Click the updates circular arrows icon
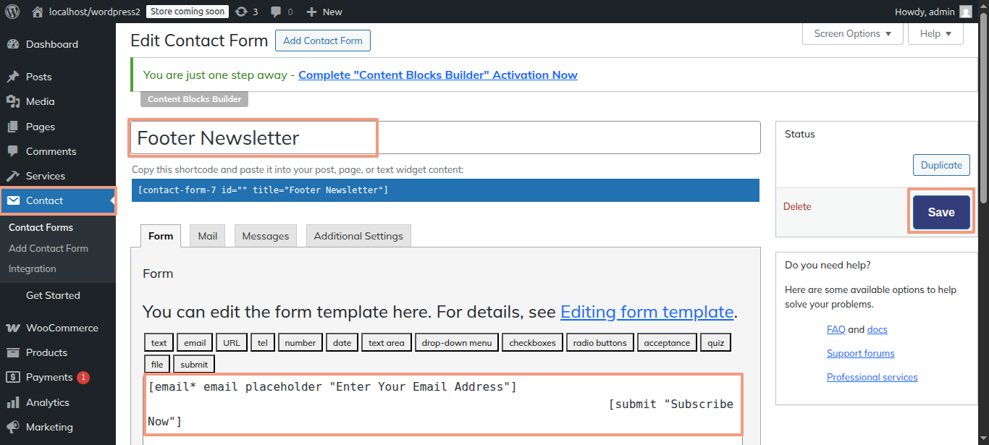Viewport: 989px width, 445px height. point(241,12)
